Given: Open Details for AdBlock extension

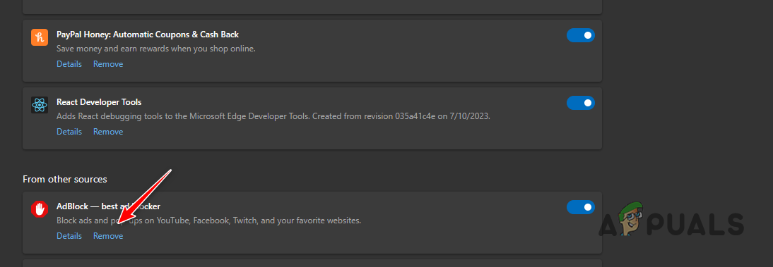Looking at the screenshot, I should (69, 236).
